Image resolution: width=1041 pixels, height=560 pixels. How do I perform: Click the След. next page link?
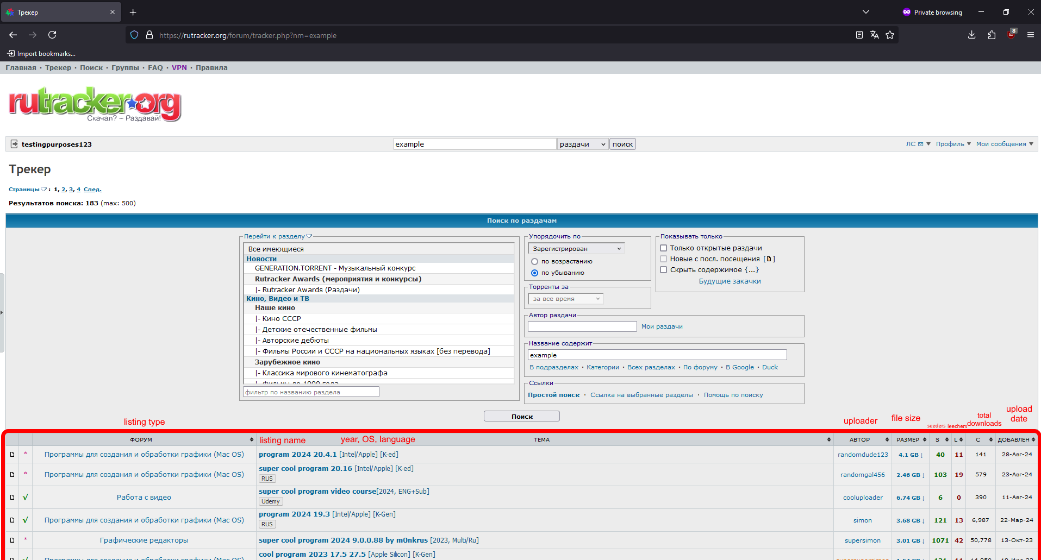coord(92,190)
